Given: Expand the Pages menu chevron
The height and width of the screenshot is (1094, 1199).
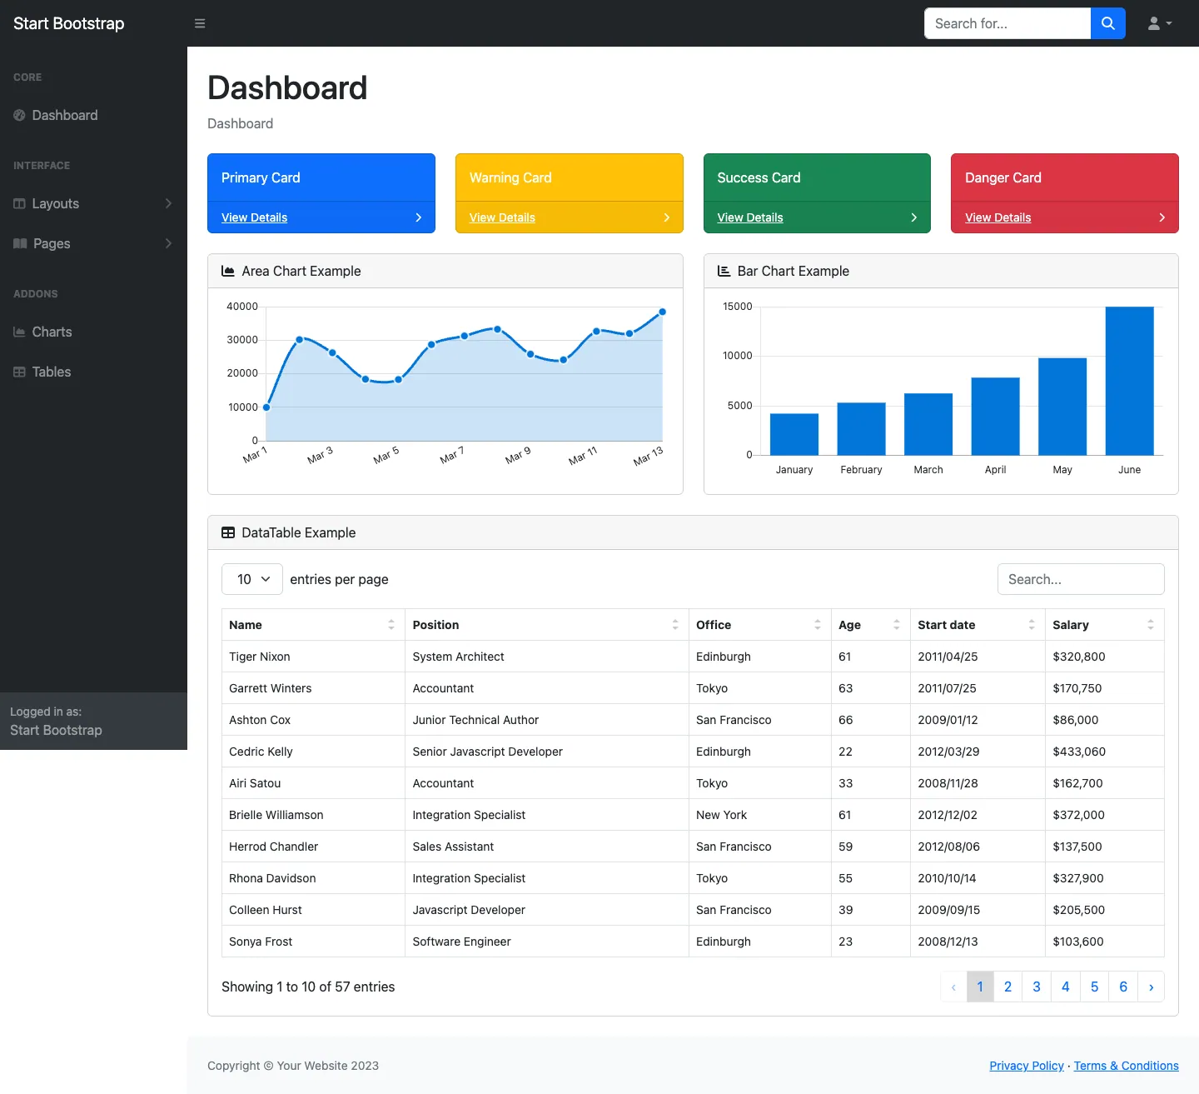Looking at the screenshot, I should coord(168,243).
